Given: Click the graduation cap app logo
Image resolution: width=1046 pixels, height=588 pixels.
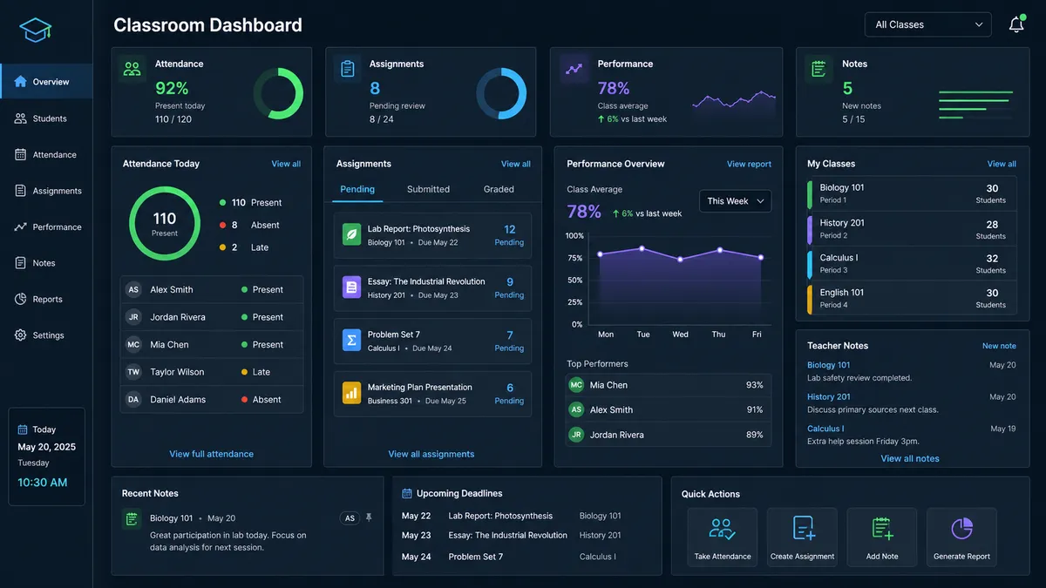Looking at the screenshot, I should coord(36,30).
